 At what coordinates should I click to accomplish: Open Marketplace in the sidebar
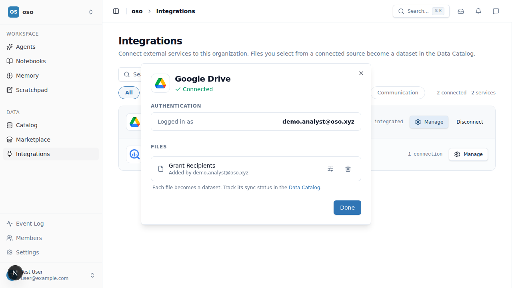51,140
